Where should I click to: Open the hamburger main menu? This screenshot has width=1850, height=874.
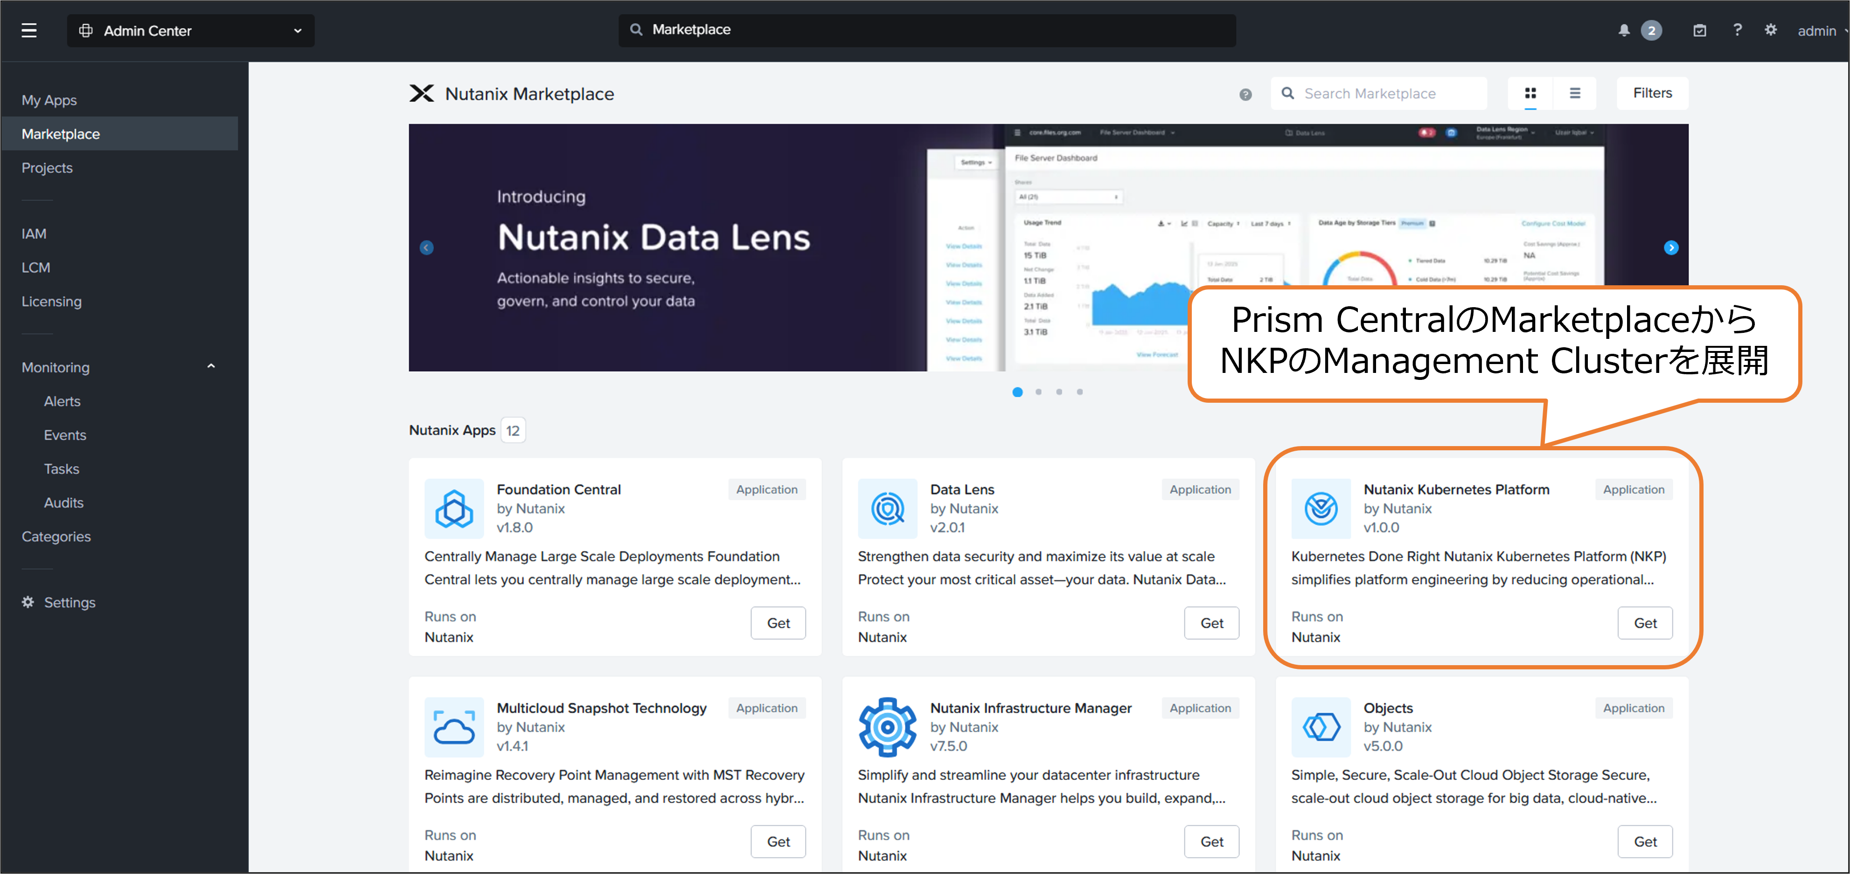29,30
